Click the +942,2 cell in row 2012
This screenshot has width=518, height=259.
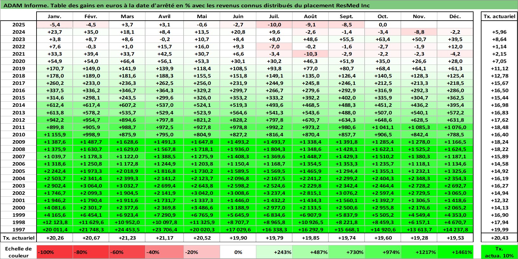tap(55, 120)
